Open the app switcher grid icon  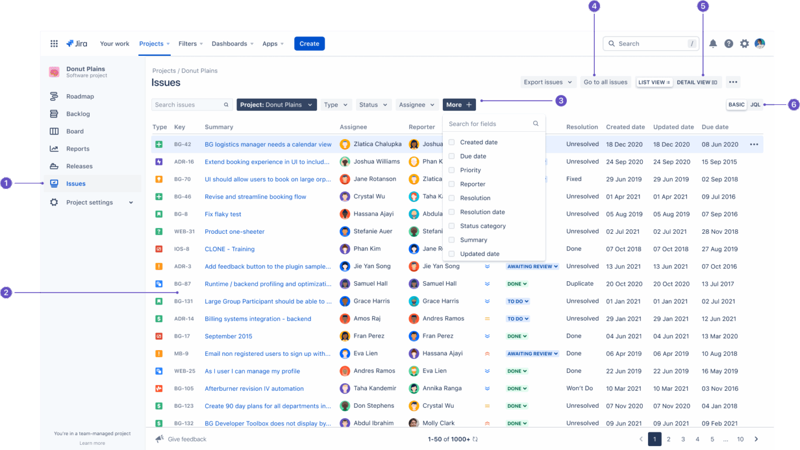[54, 43]
